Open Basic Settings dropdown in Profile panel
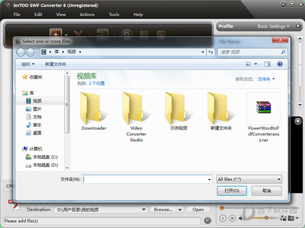This screenshot has width=305, height=228. [x=273, y=26]
